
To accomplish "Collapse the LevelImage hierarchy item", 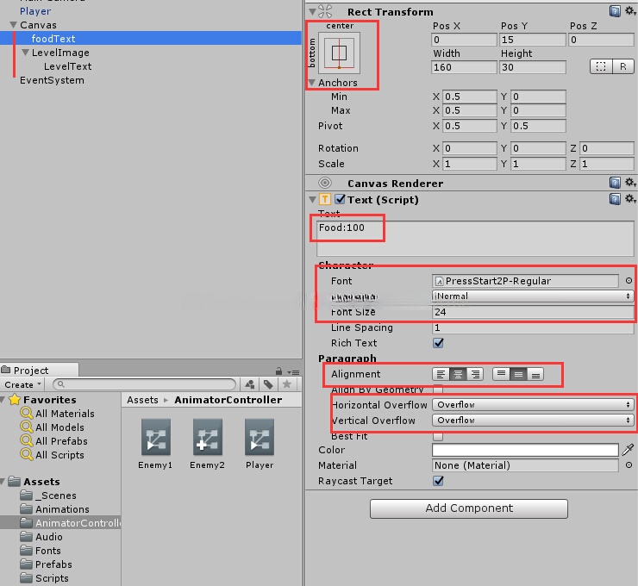I will pyautogui.click(x=25, y=53).
